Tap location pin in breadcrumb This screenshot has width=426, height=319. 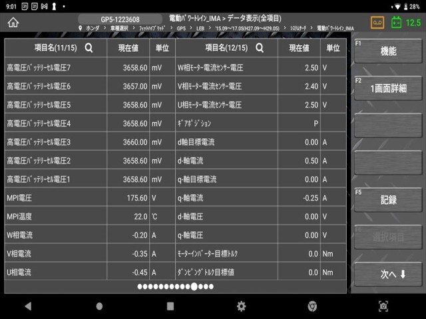pos(80,28)
